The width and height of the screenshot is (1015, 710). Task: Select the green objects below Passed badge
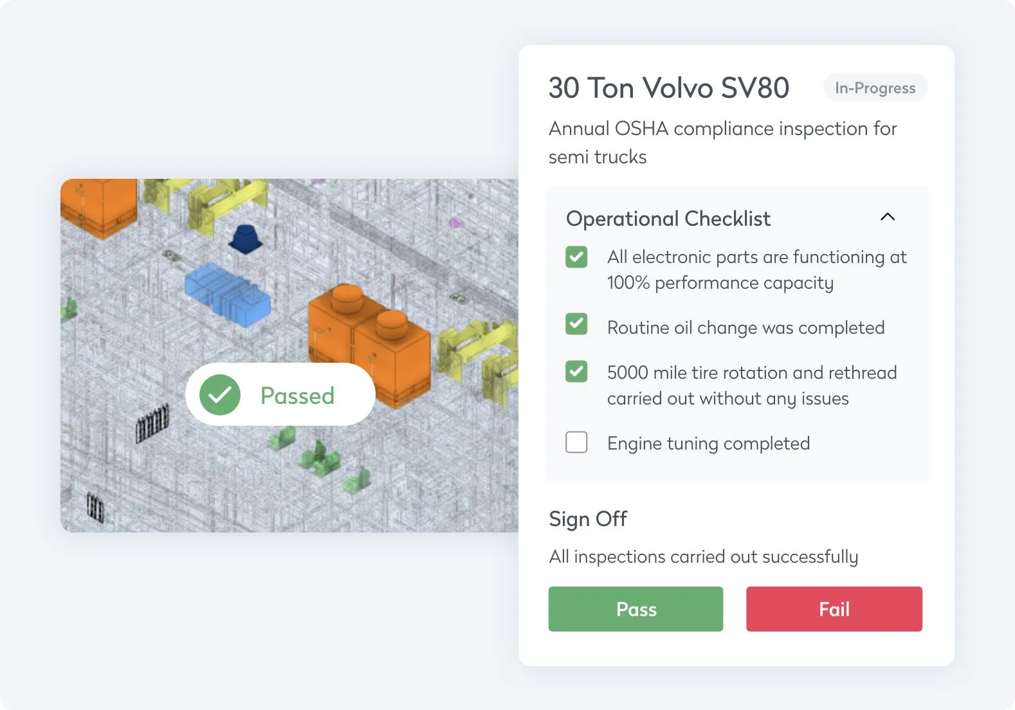pyautogui.click(x=318, y=457)
